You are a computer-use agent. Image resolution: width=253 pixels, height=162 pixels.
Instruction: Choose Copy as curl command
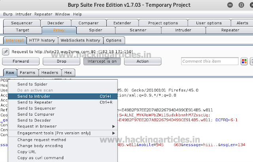point(63,158)
